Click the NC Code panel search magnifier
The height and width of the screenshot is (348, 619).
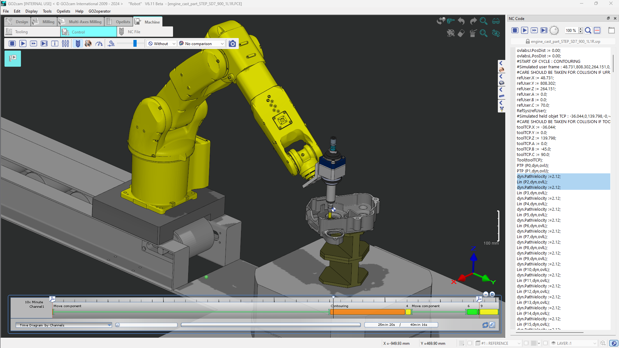[x=588, y=30]
